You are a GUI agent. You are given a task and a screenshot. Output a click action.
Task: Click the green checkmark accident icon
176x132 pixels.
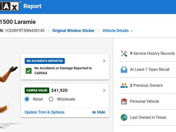click(28, 71)
